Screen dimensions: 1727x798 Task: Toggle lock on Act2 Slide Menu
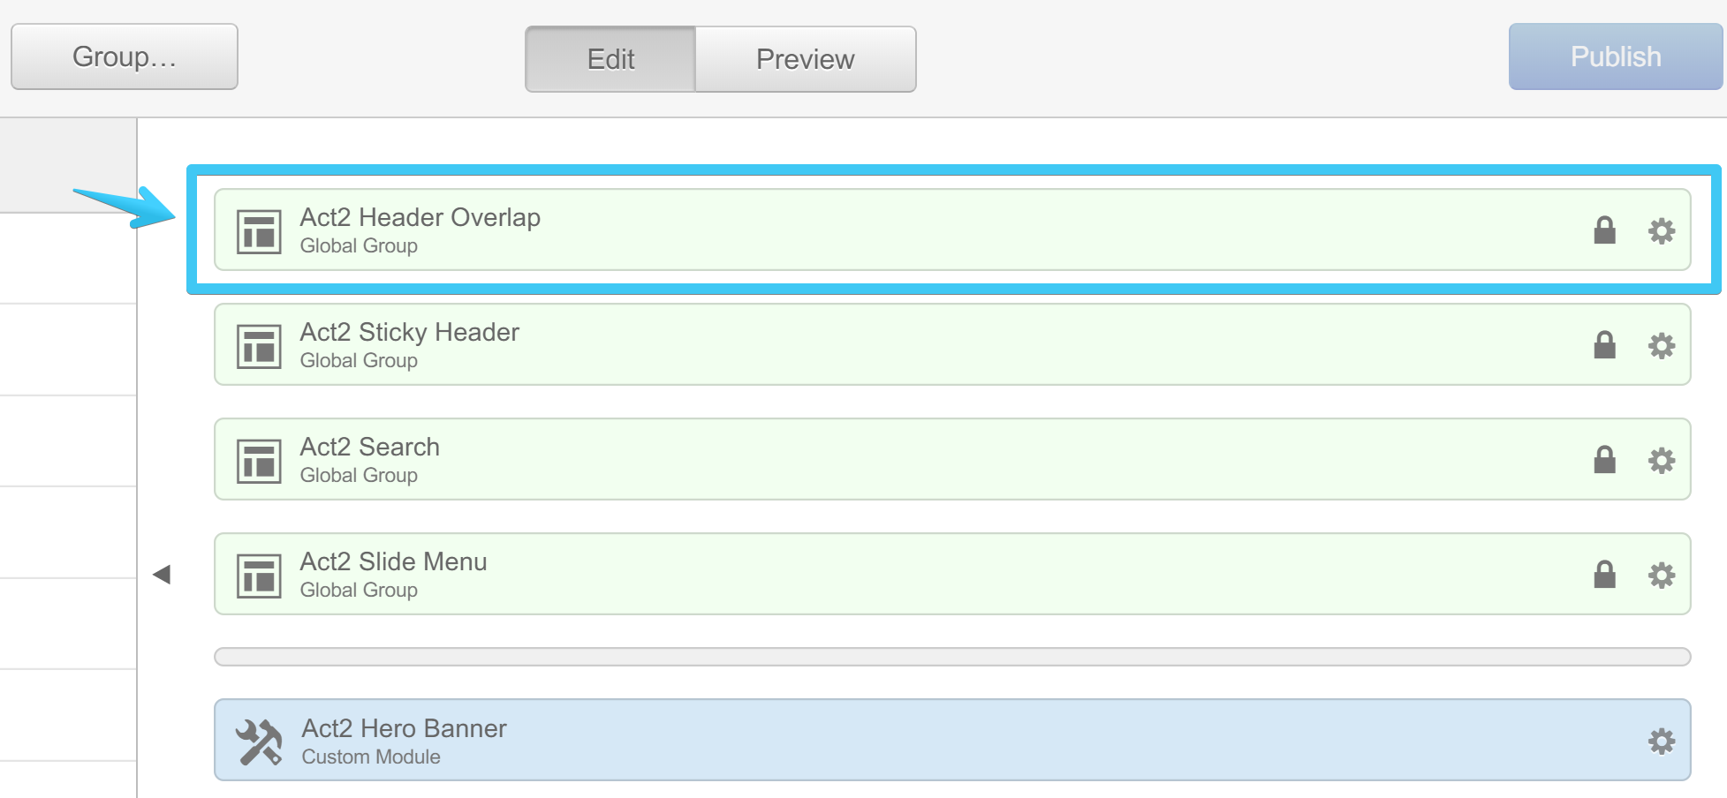[x=1604, y=575]
